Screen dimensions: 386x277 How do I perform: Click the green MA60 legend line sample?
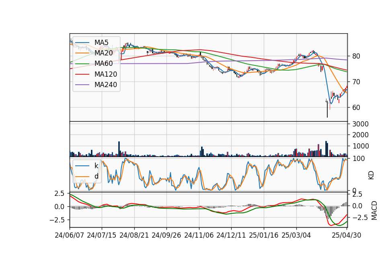(82, 64)
